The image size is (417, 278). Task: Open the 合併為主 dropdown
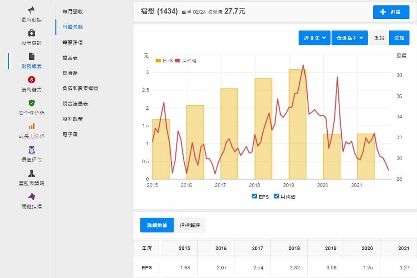(x=350, y=38)
